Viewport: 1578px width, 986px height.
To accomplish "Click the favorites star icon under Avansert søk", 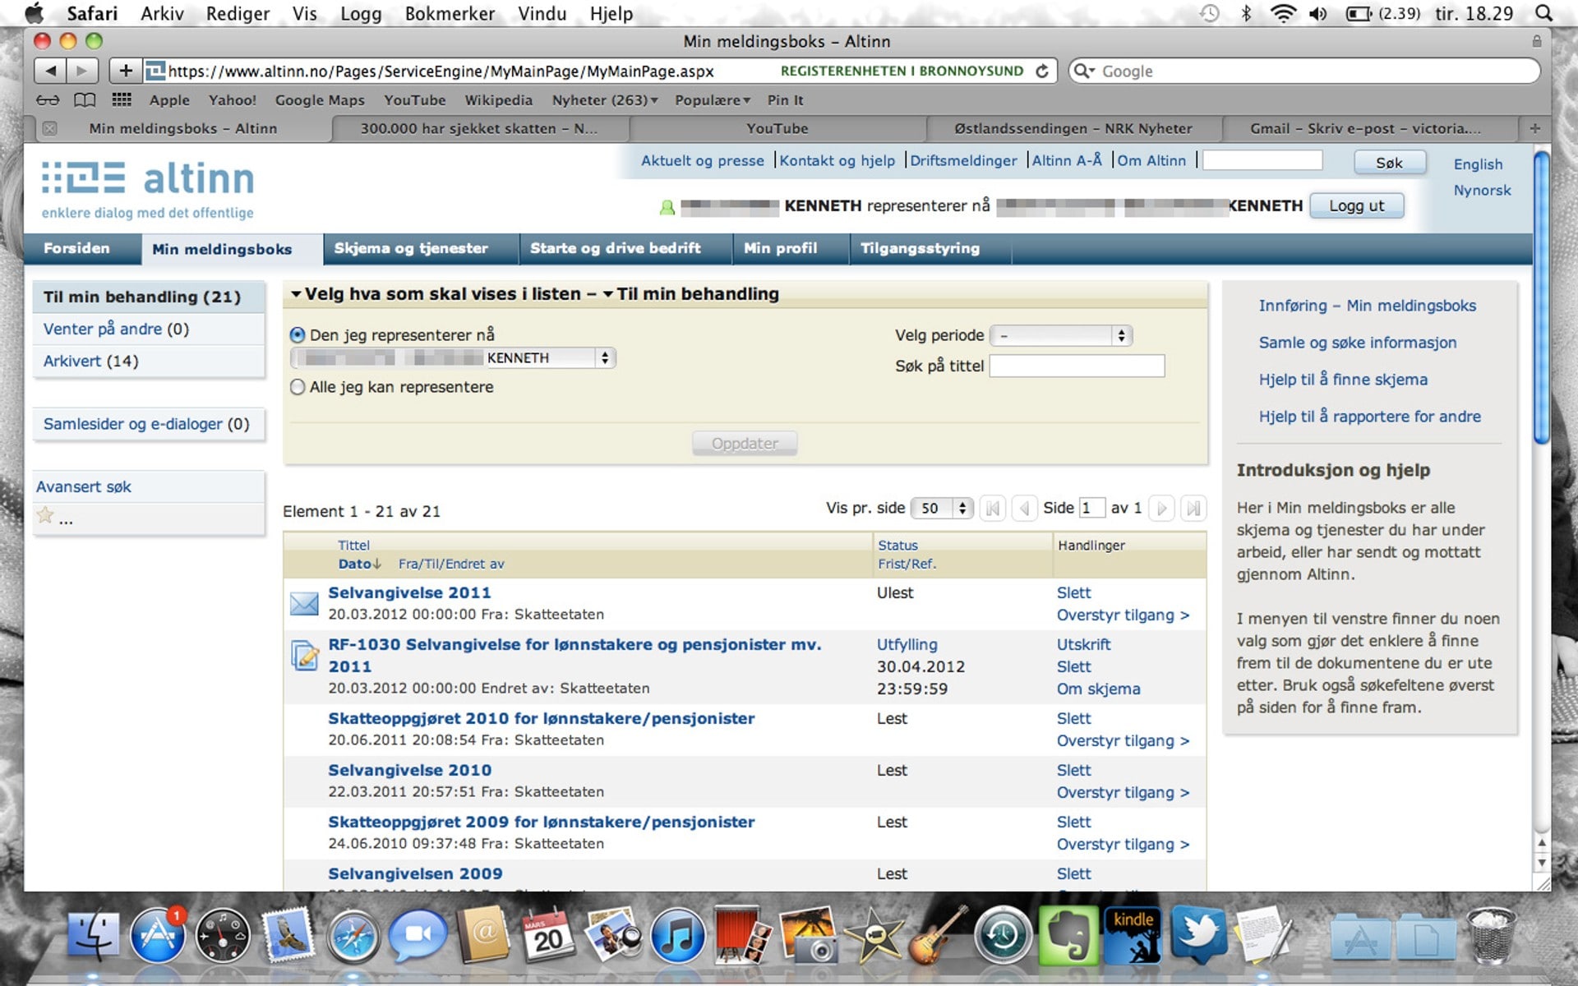I will (45, 516).
